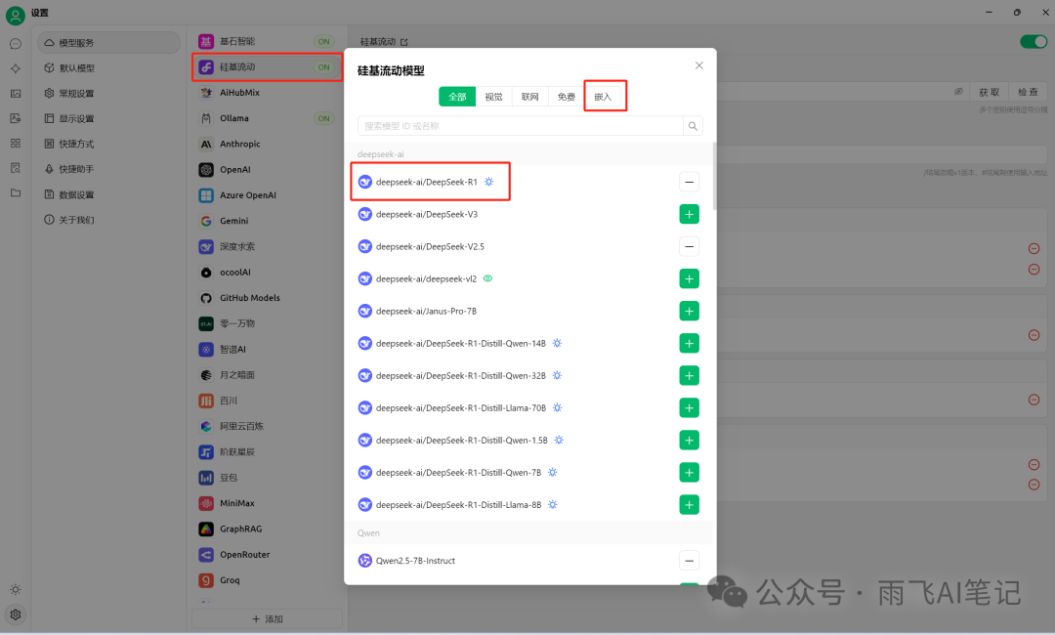Screen dimensions: 1055x635
Task: Add deepseek-ai/deepseek-vl2 with plus button
Action: coord(689,278)
